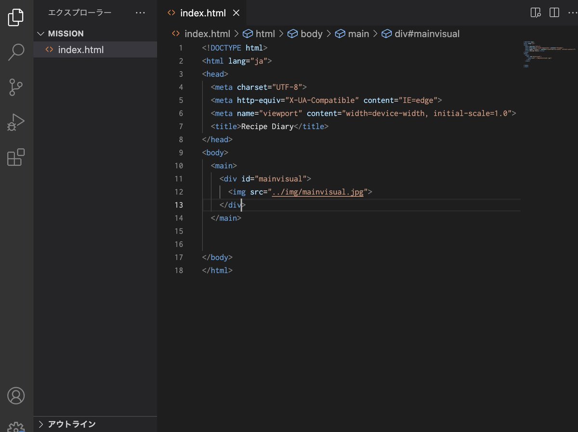Click the opening <head> tag
Screen dimensions: 578x432
click(215, 74)
